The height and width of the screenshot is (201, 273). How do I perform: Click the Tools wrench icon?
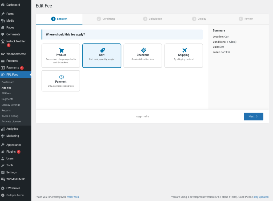(3, 165)
